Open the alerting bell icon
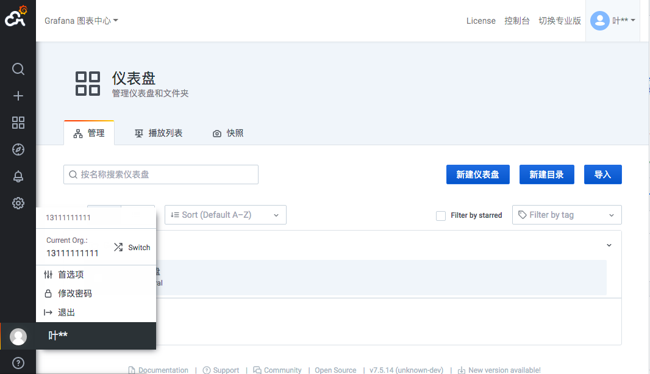650x374 pixels. click(18, 176)
